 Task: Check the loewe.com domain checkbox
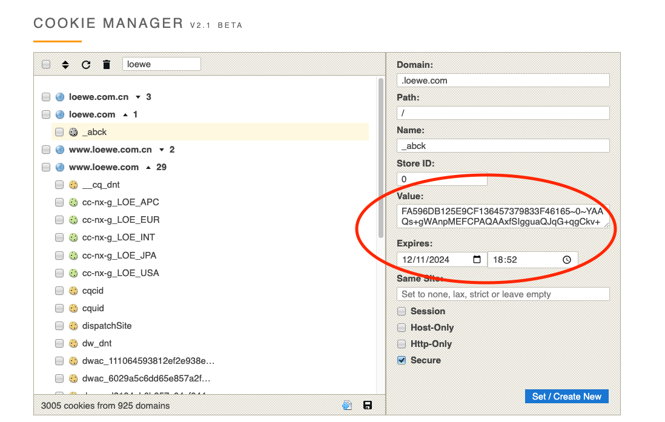coord(46,114)
